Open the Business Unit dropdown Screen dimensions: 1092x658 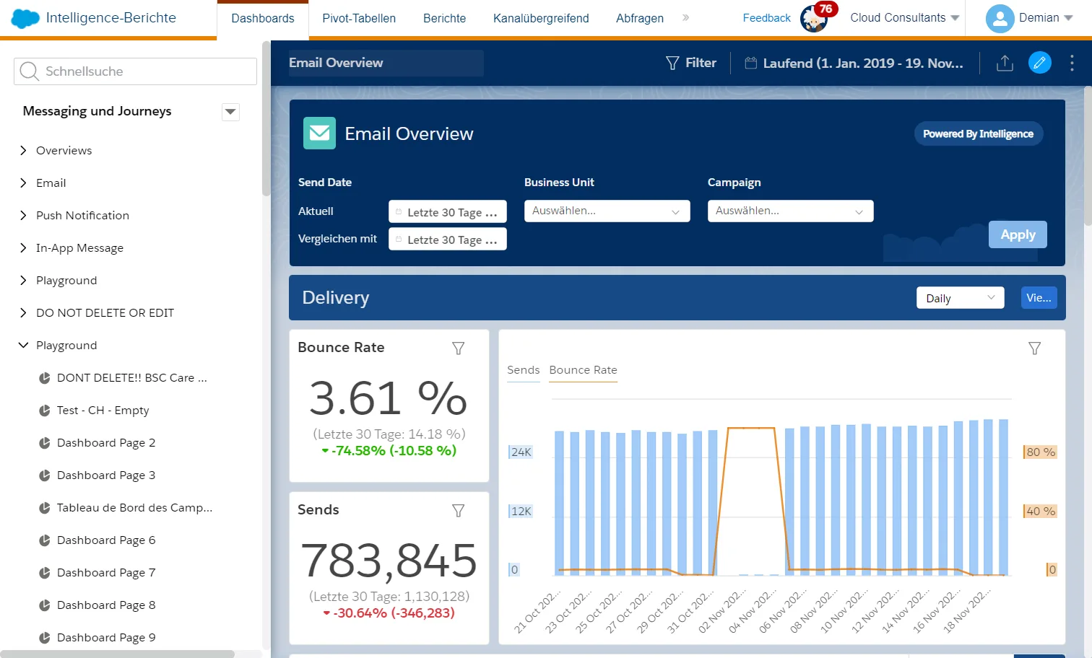point(607,211)
